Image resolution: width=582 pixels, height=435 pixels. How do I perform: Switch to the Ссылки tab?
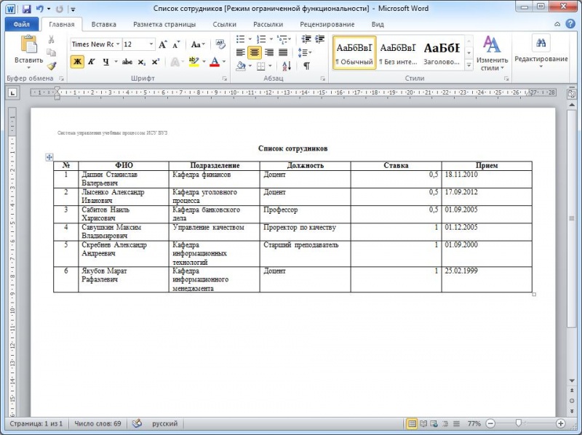[x=224, y=25]
